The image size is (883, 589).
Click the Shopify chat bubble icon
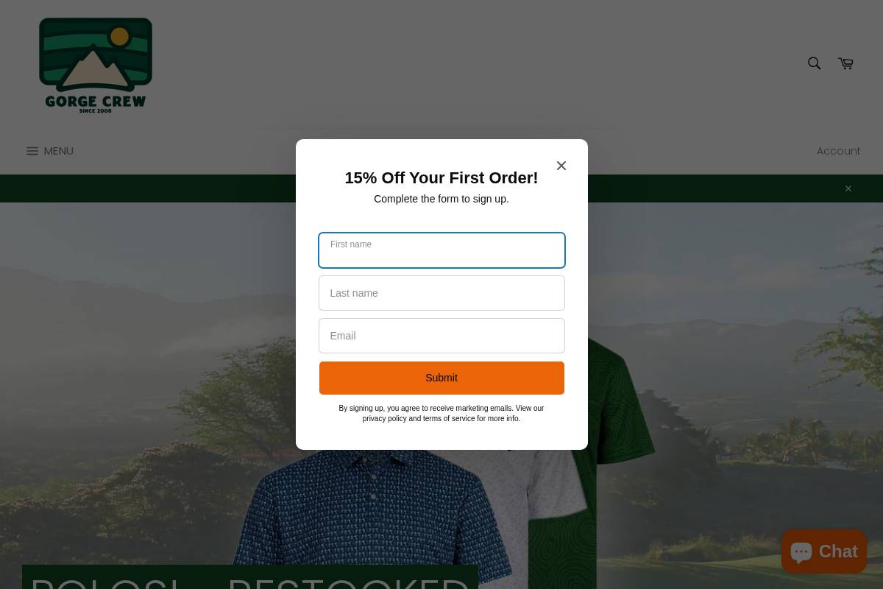(x=801, y=551)
